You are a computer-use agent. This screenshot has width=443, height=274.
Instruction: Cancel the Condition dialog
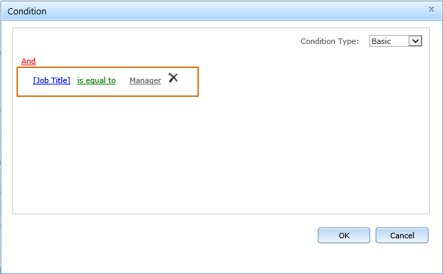click(402, 236)
